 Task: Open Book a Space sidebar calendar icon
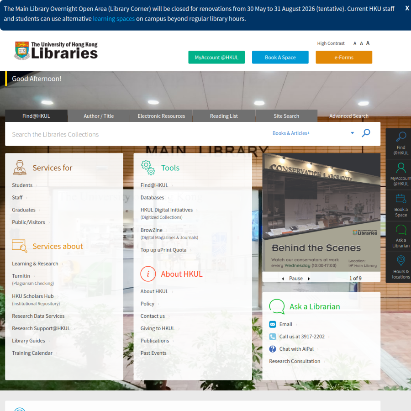coord(400,199)
